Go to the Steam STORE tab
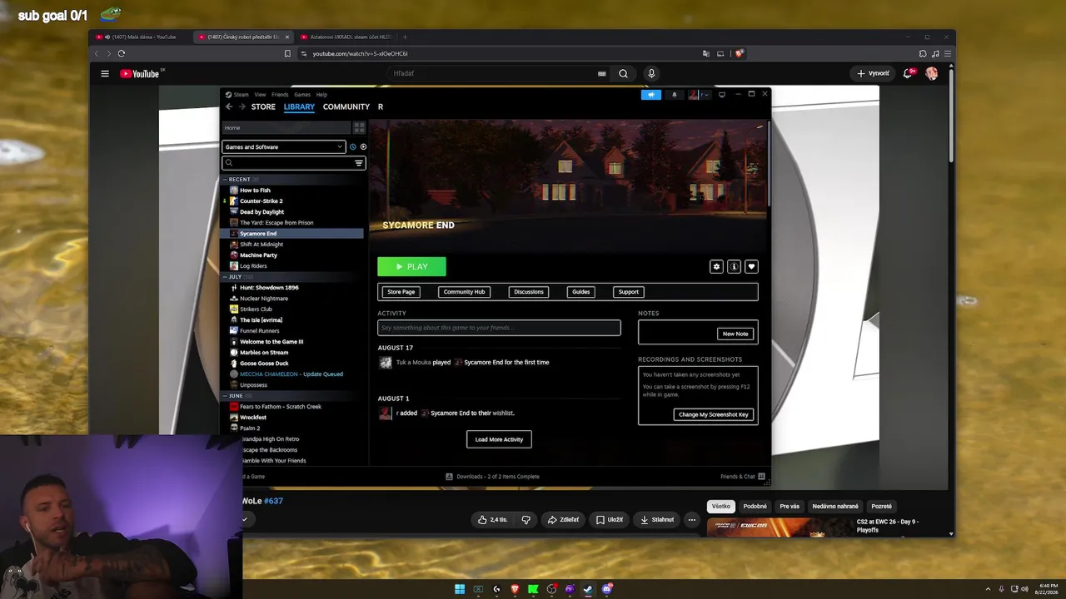Screen dimensions: 1066x599 (x=263, y=106)
